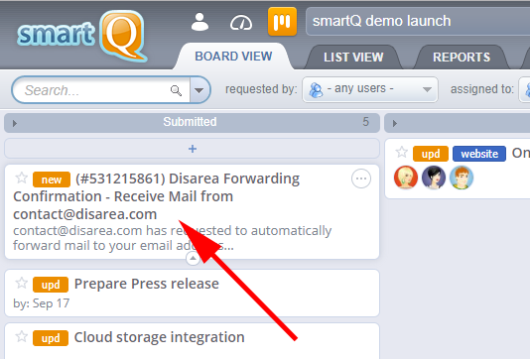
Task: Switch to the Board View tab
Action: 233,57
